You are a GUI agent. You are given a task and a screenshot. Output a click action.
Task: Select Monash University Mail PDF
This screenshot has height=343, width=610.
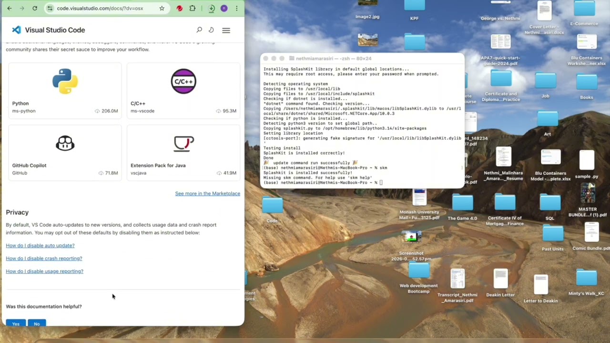pyautogui.click(x=419, y=205)
